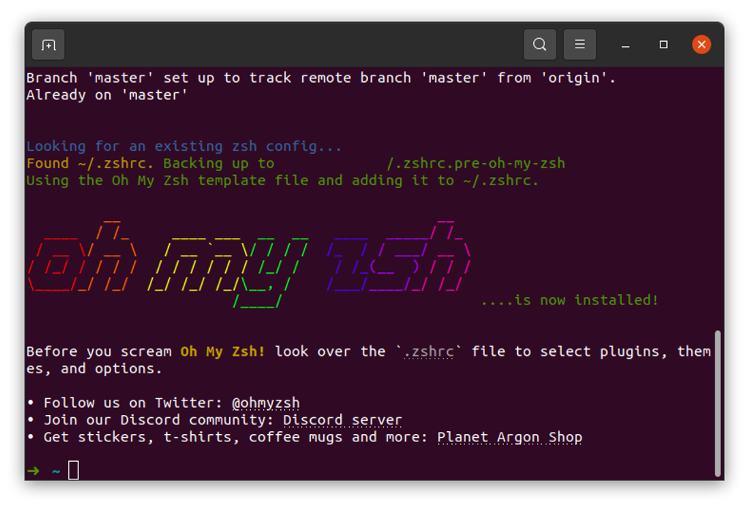749x508 pixels.
Task: Click the '....is now installed!' text
Action: click(569, 300)
